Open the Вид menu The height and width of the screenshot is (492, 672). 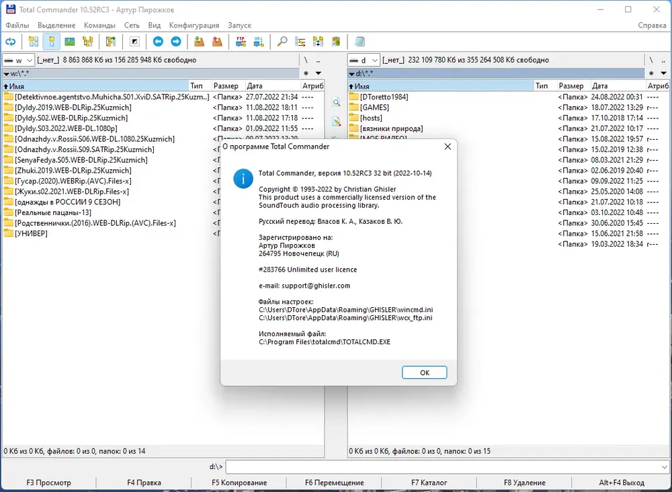[155, 26]
